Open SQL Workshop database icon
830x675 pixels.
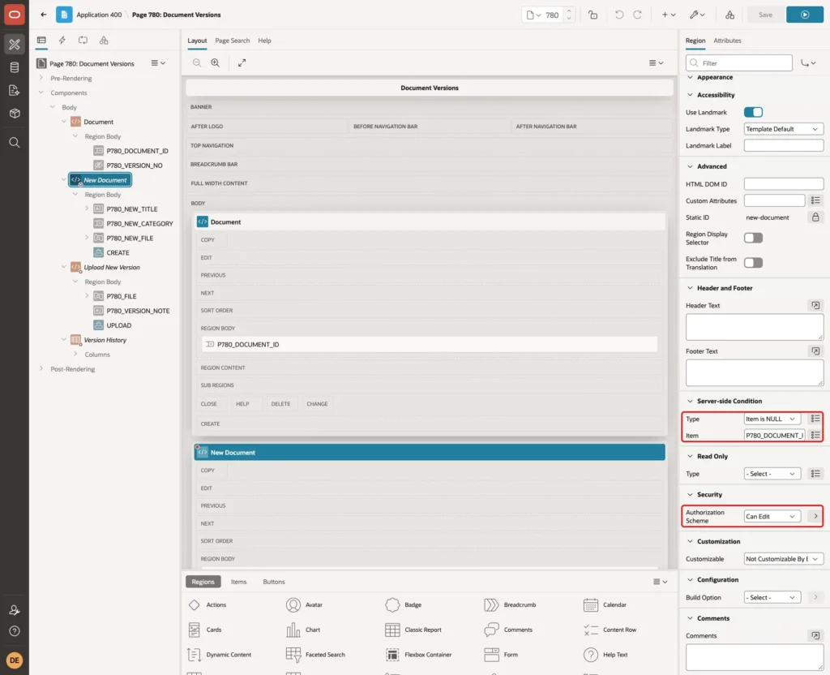point(15,67)
